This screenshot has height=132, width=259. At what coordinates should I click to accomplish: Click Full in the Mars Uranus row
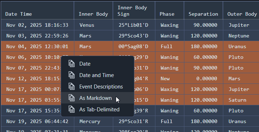pyautogui.click(x=169, y=46)
